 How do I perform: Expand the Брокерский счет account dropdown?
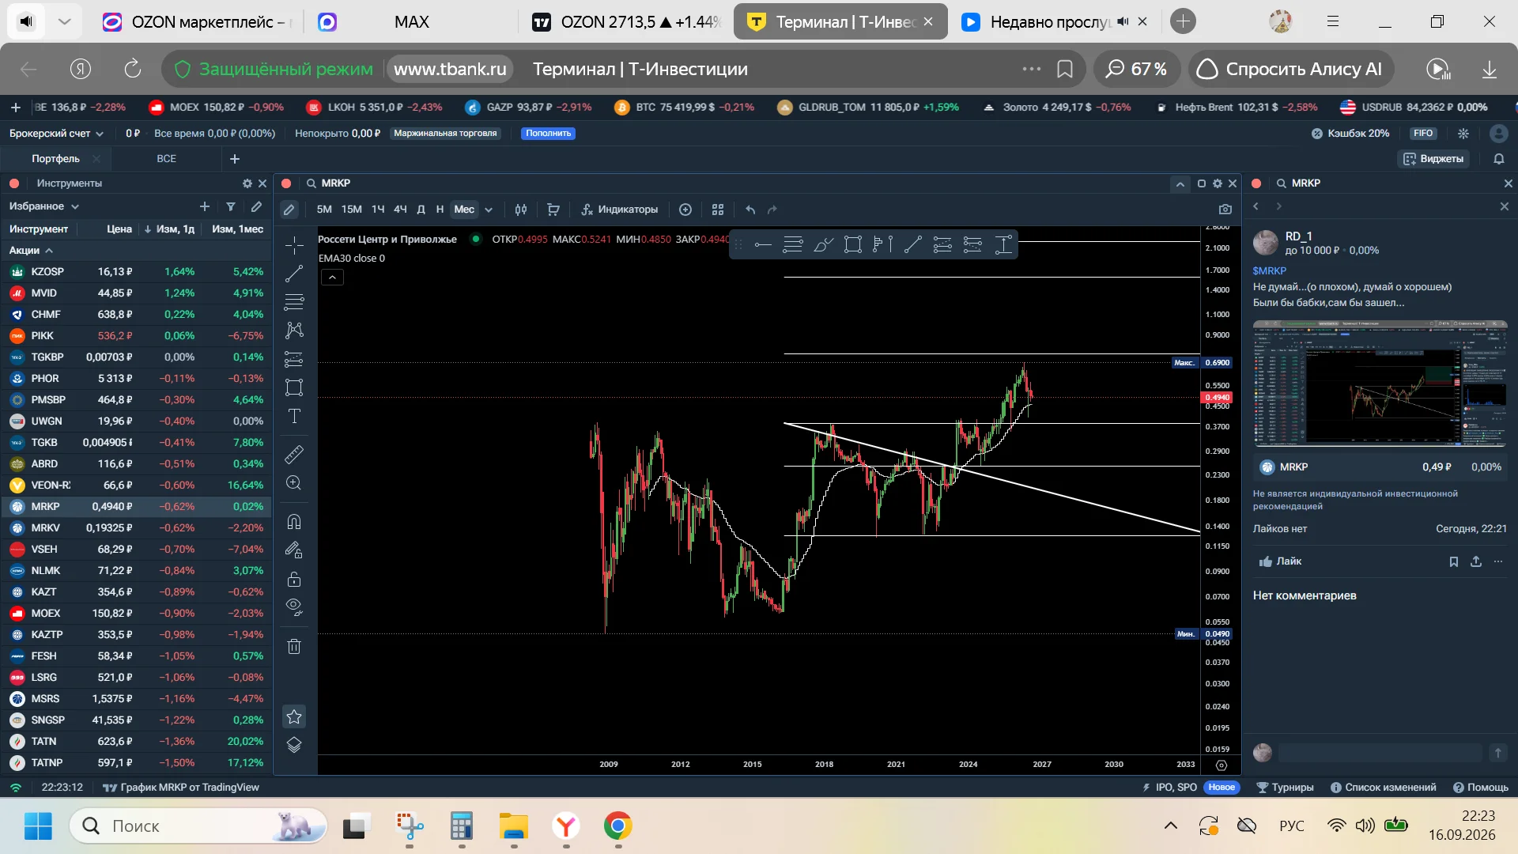click(x=57, y=134)
